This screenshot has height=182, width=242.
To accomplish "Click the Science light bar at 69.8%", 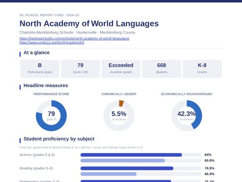I will click(123, 160).
